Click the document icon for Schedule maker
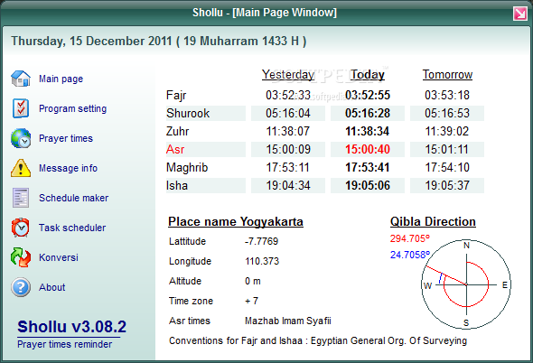 click(21, 198)
